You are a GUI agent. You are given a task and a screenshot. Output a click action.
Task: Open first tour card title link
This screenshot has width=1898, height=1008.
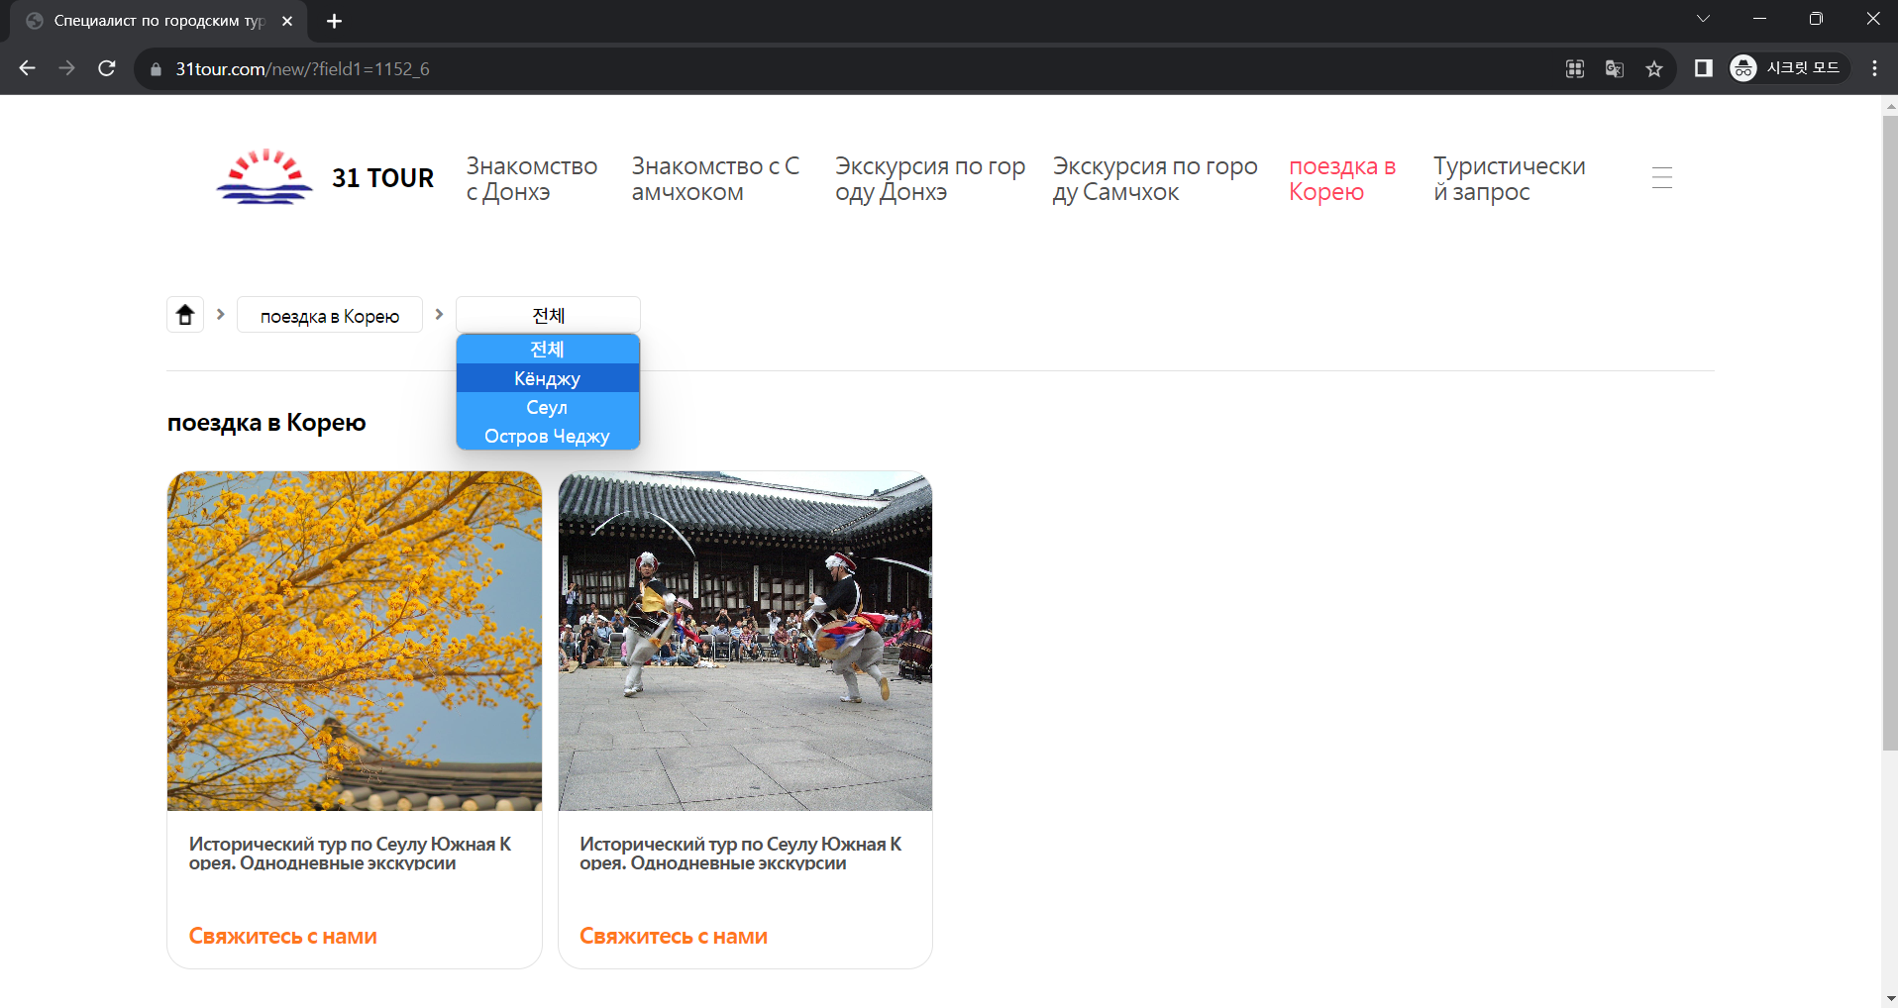[x=351, y=853]
